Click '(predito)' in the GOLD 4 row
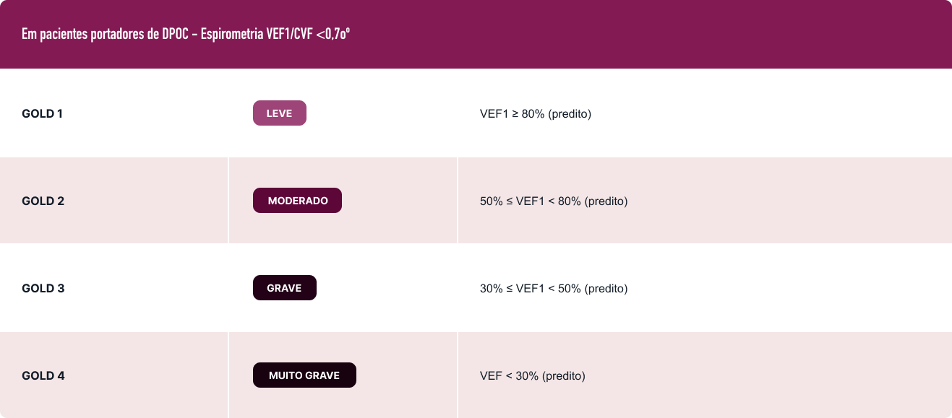Image resolution: width=952 pixels, height=418 pixels. coord(564,376)
